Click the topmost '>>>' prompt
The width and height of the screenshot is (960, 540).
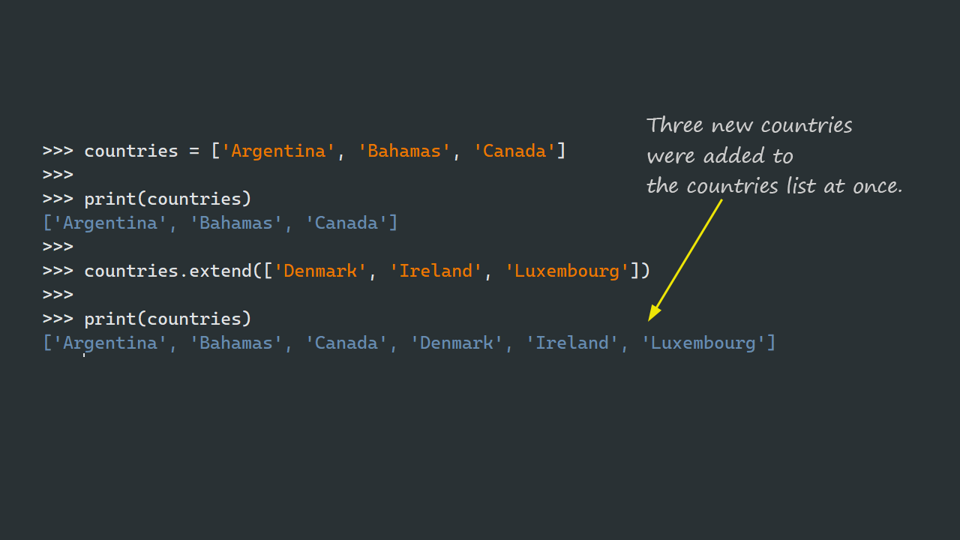(x=56, y=151)
